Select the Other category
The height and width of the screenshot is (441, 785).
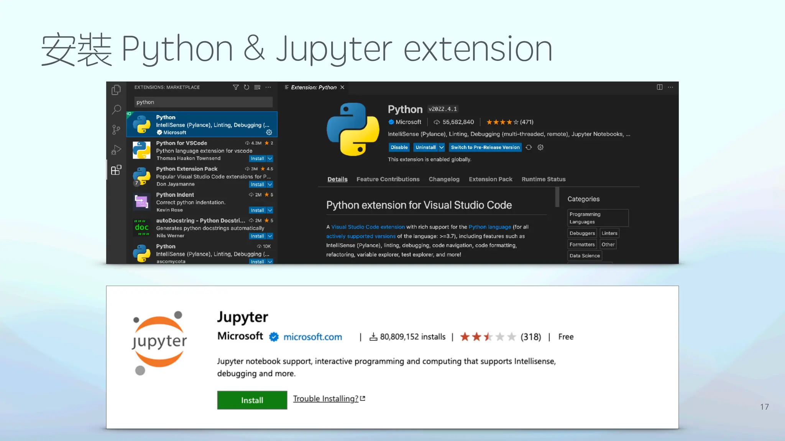point(608,245)
